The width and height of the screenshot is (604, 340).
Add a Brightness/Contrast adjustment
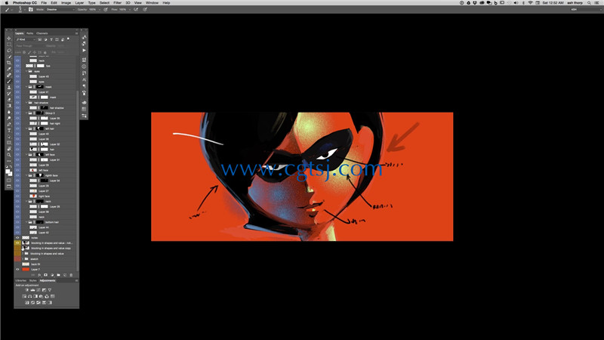(27, 290)
